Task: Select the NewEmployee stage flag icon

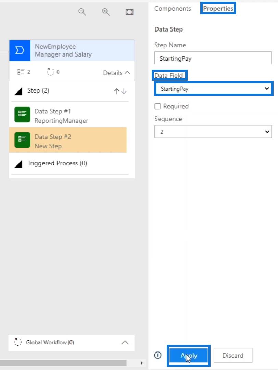Action: click(x=20, y=50)
